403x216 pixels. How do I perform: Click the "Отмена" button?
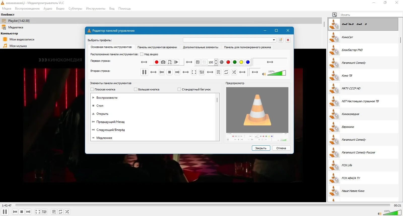(281, 148)
